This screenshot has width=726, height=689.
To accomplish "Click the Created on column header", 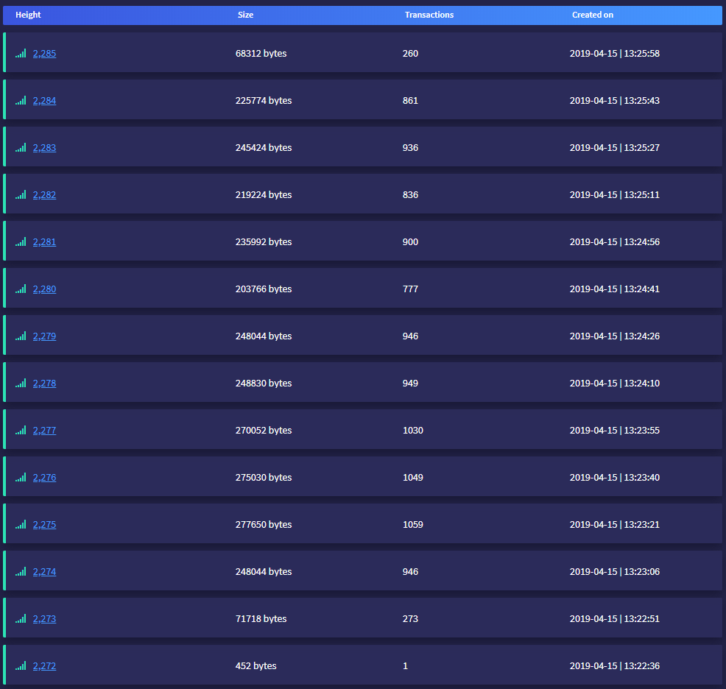I will (x=592, y=15).
